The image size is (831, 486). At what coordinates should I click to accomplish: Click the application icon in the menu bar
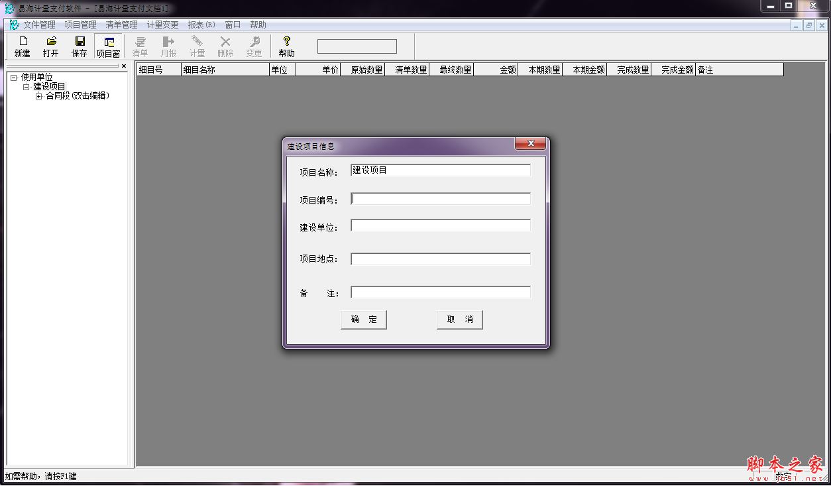point(14,25)
